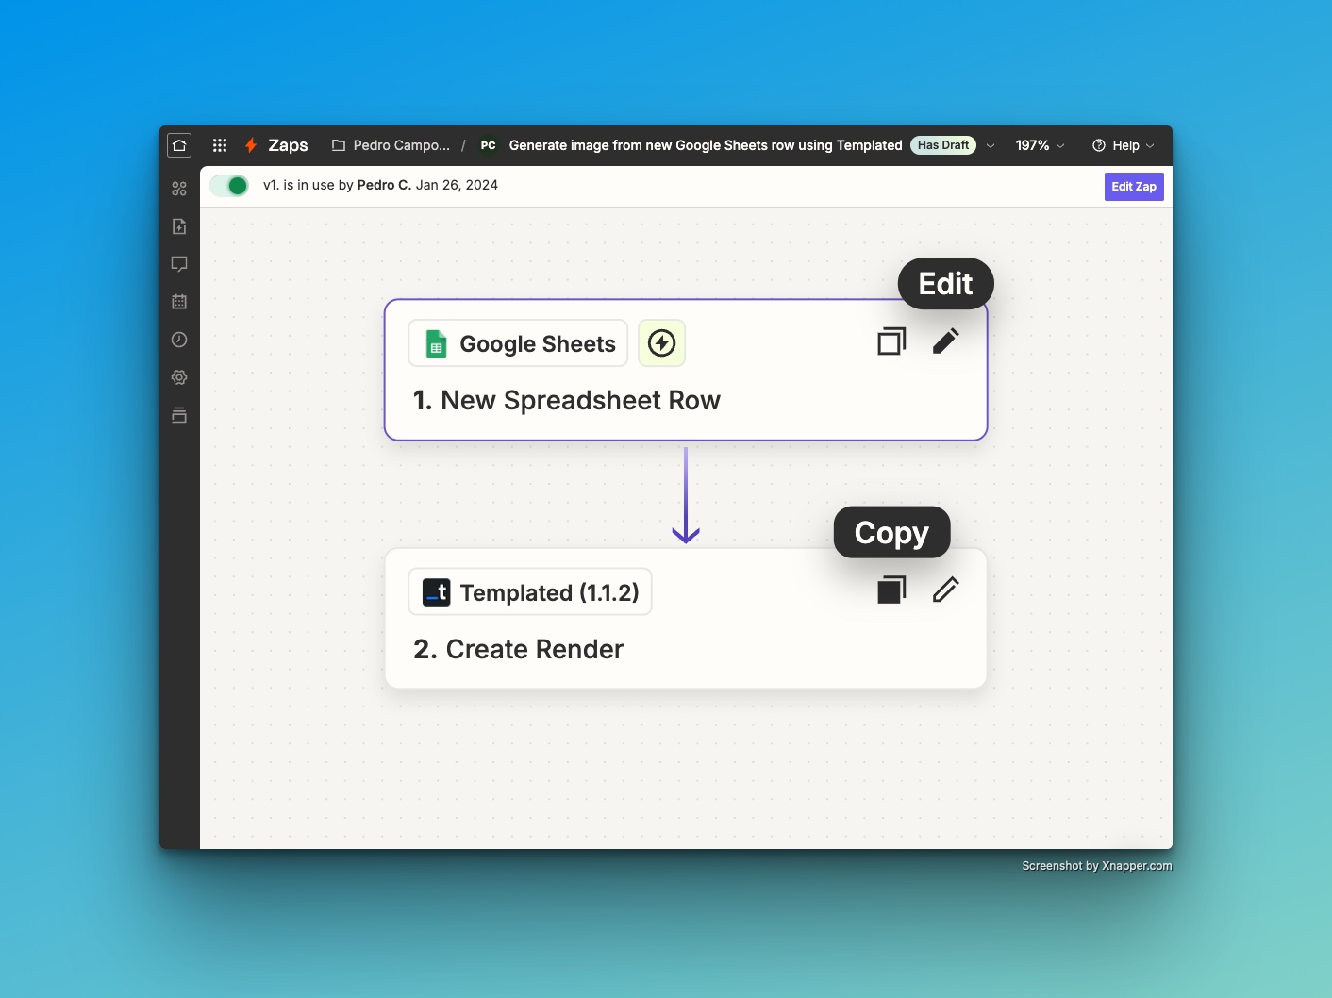Click the Zaps label in top bar
The width and height of the screenshot is (1332, 998).
pos(288,145)
